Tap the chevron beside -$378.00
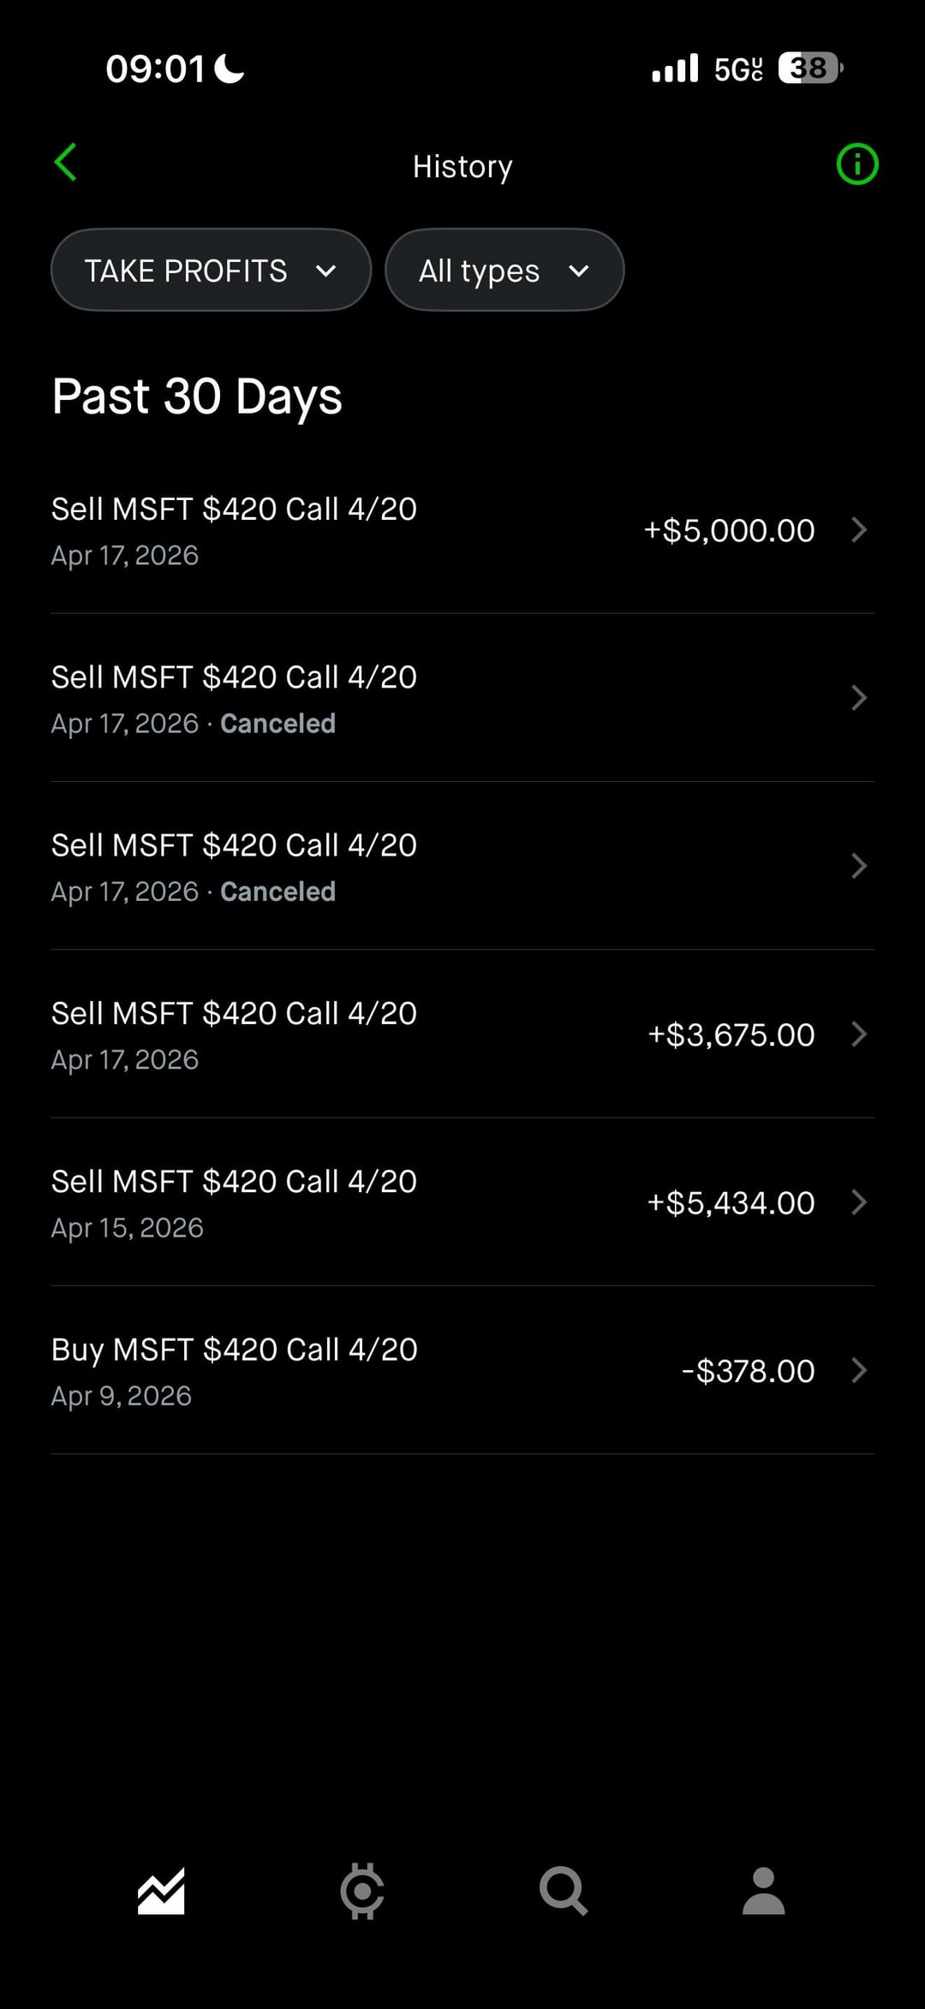 tap(859, 1371)
